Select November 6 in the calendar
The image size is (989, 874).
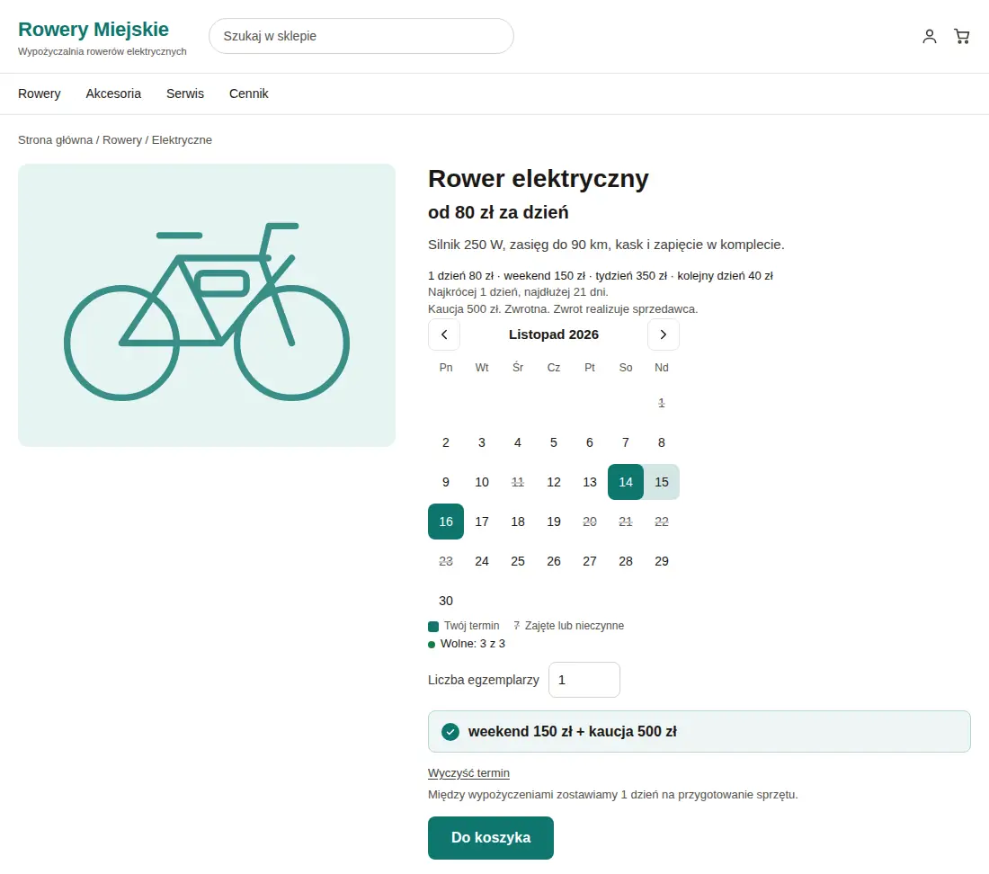tap(589, 442)
